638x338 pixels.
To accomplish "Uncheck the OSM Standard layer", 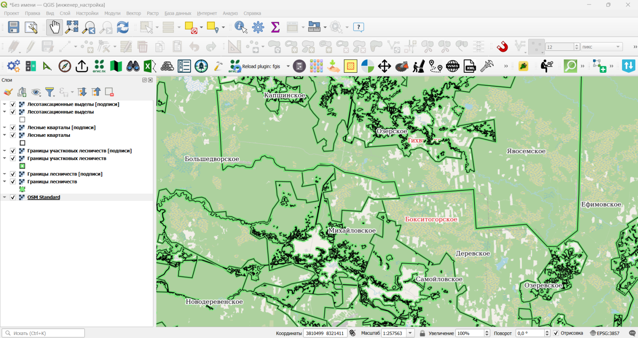I will [13, 197].
